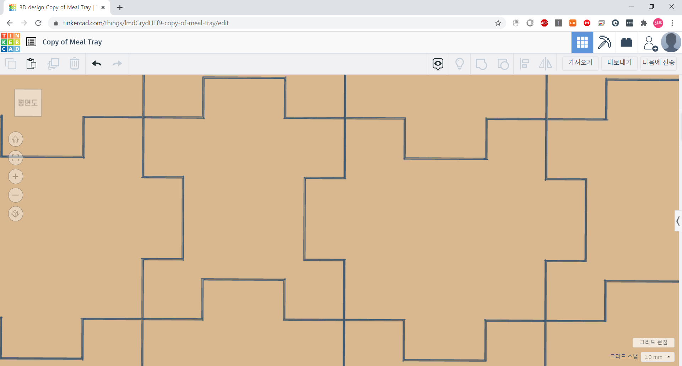Expand the collapsed shapes panel on right
Image resolution: width=682 pixels, height=366 pixels.
point(678,221)
